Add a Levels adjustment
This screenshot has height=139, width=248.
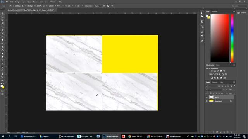click(x=215, y=71)
